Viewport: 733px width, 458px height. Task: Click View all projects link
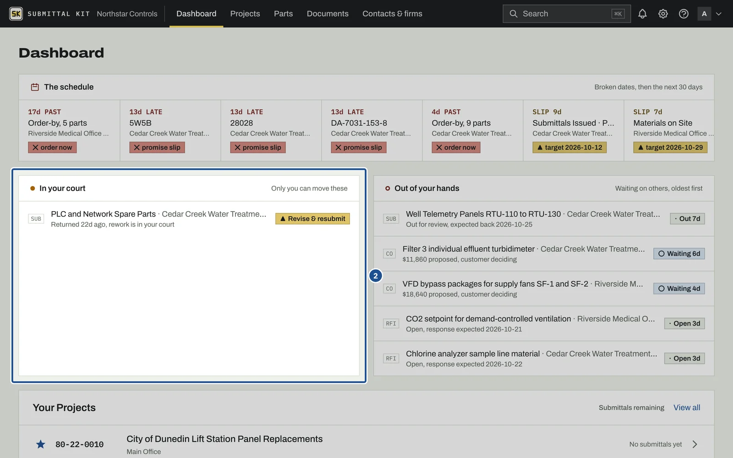click(687, 408)
